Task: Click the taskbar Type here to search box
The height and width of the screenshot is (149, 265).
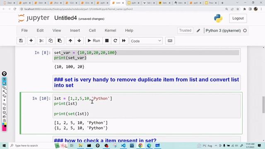Action: tap(31, 145)
